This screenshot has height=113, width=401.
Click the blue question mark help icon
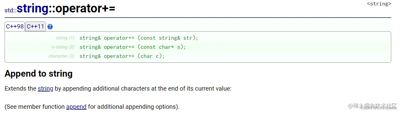click(50, 27)
